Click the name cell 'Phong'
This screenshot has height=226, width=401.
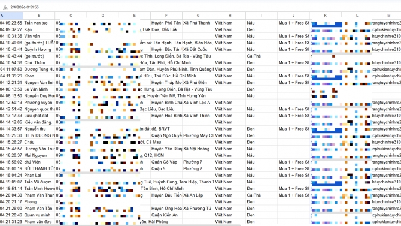[x=39, y=202]
